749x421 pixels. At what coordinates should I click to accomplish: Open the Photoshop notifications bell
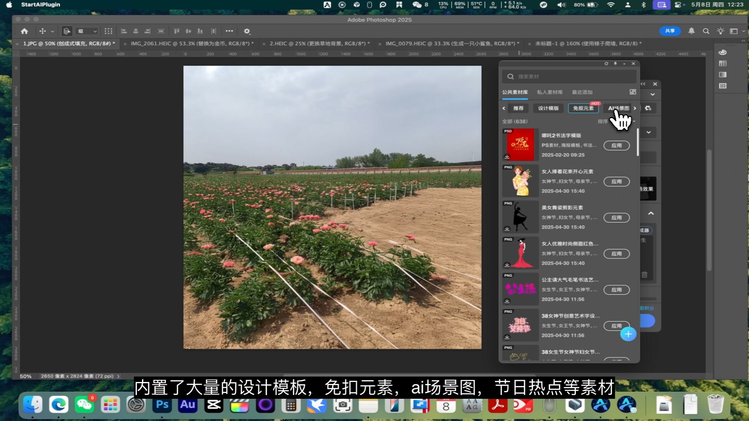691,31
